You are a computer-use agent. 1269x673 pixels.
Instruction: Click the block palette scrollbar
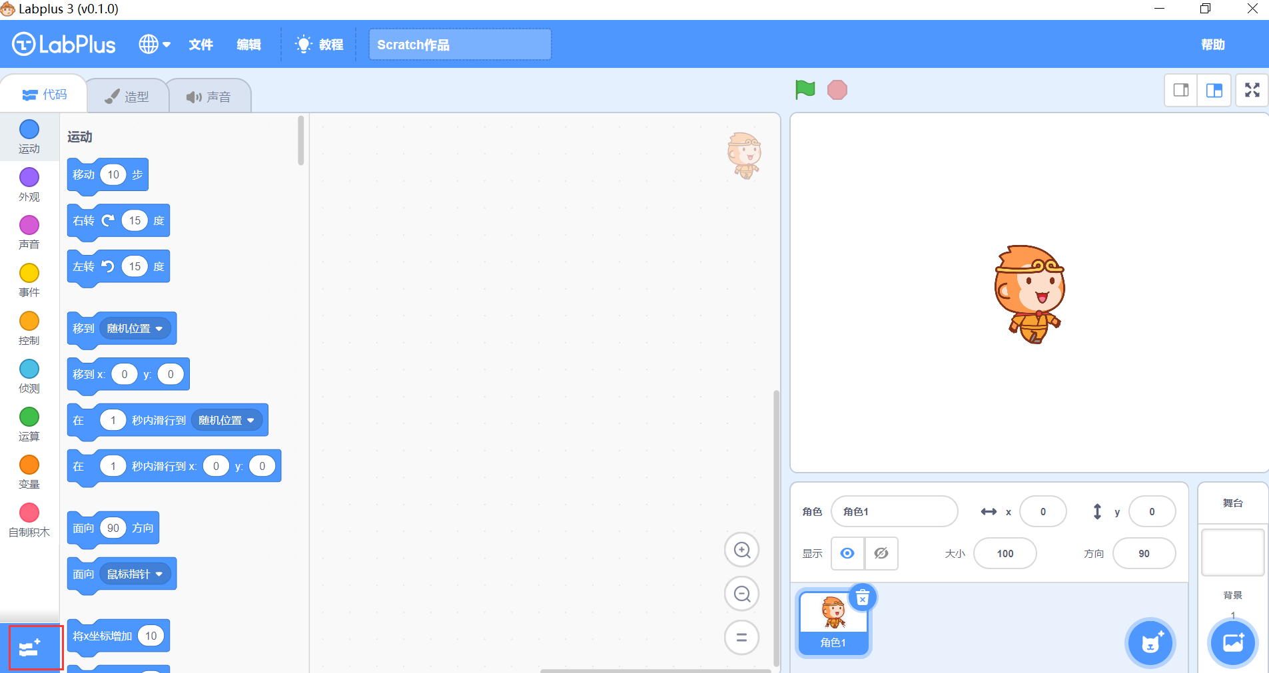pyautogui.click(x=301, y=140)
